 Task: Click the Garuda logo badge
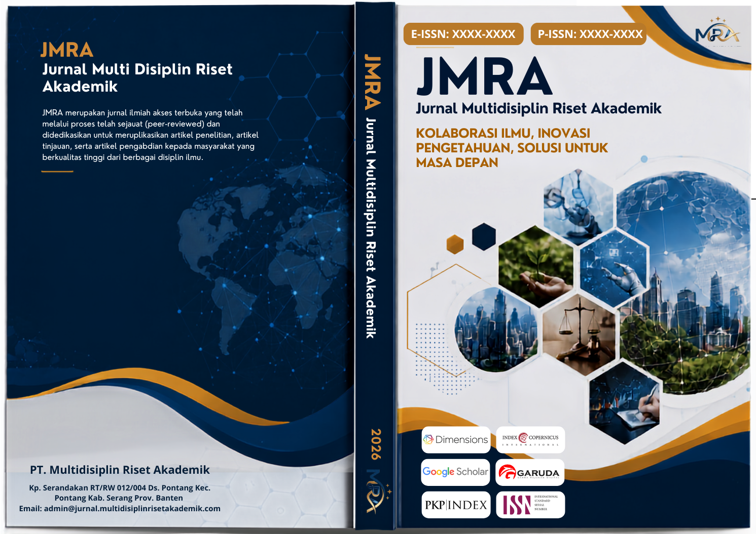coord(530,472)
